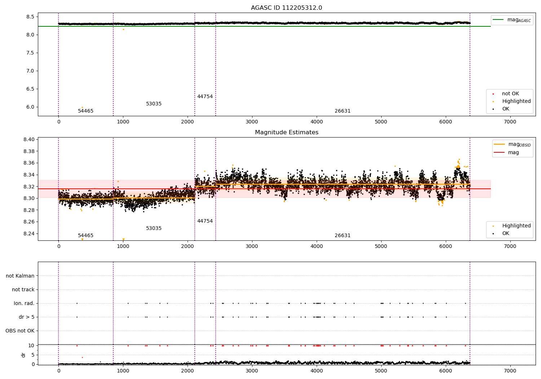Click the "OBS not OK" row label
This screenshot has width=541, height=379.
(20, 331)
